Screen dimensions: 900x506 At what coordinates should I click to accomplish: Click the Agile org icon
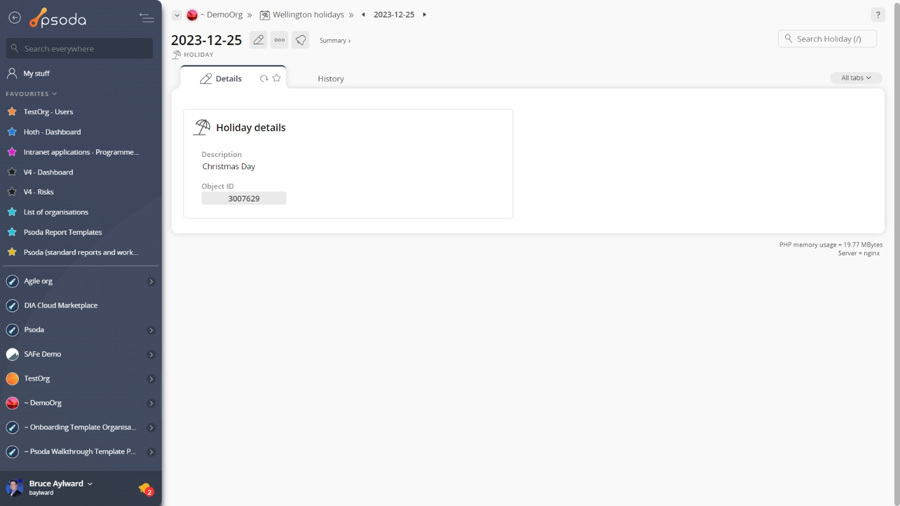[12, 282]
